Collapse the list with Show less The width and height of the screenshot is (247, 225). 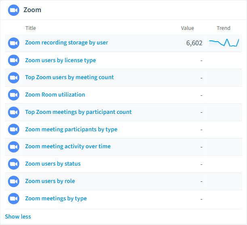[18, 217]
